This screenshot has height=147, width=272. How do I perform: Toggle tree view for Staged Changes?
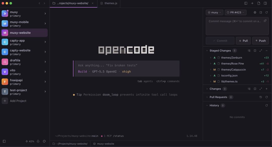[x=249, y=51]
